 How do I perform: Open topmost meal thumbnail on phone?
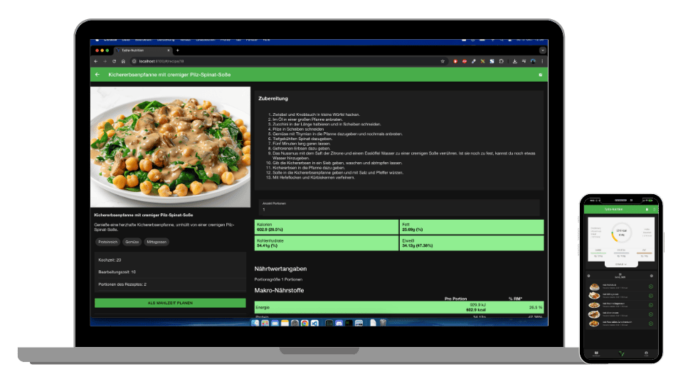coord(595,287)
